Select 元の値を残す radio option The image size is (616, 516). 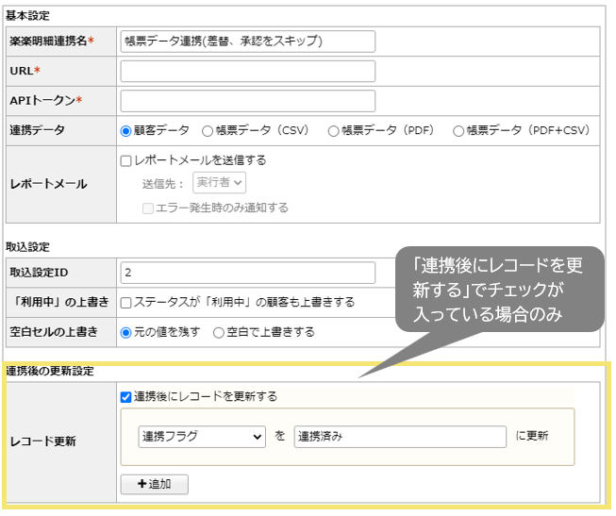coord(126,332)
